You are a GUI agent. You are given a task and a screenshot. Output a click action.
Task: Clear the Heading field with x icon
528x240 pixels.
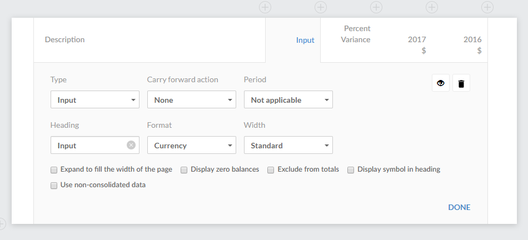coord(131,145)
